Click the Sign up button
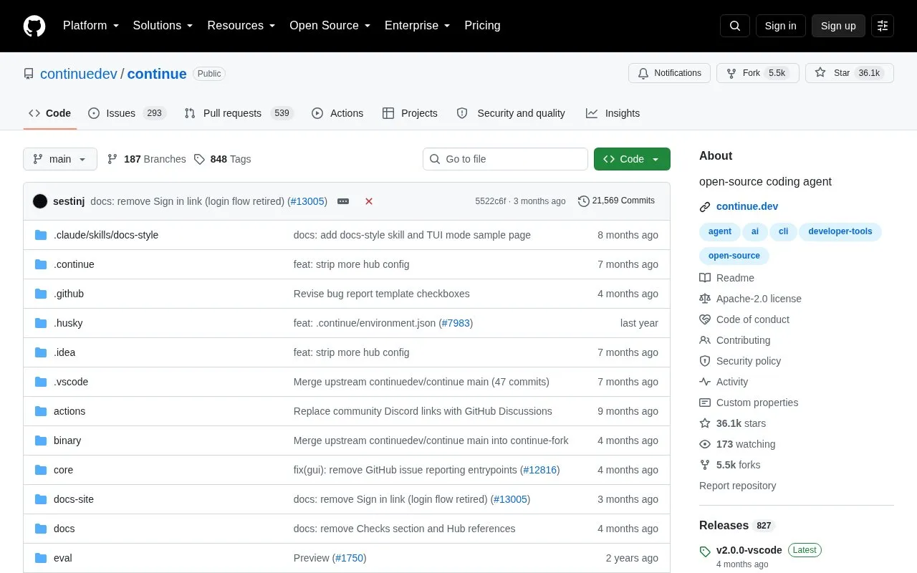The width and height of the screenshot is (917, 573). click(x=838, y=26)
